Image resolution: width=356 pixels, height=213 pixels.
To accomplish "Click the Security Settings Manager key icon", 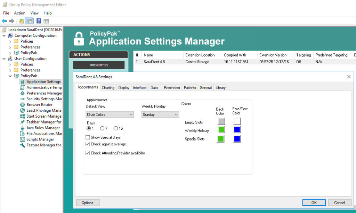I will coord(23,99).
